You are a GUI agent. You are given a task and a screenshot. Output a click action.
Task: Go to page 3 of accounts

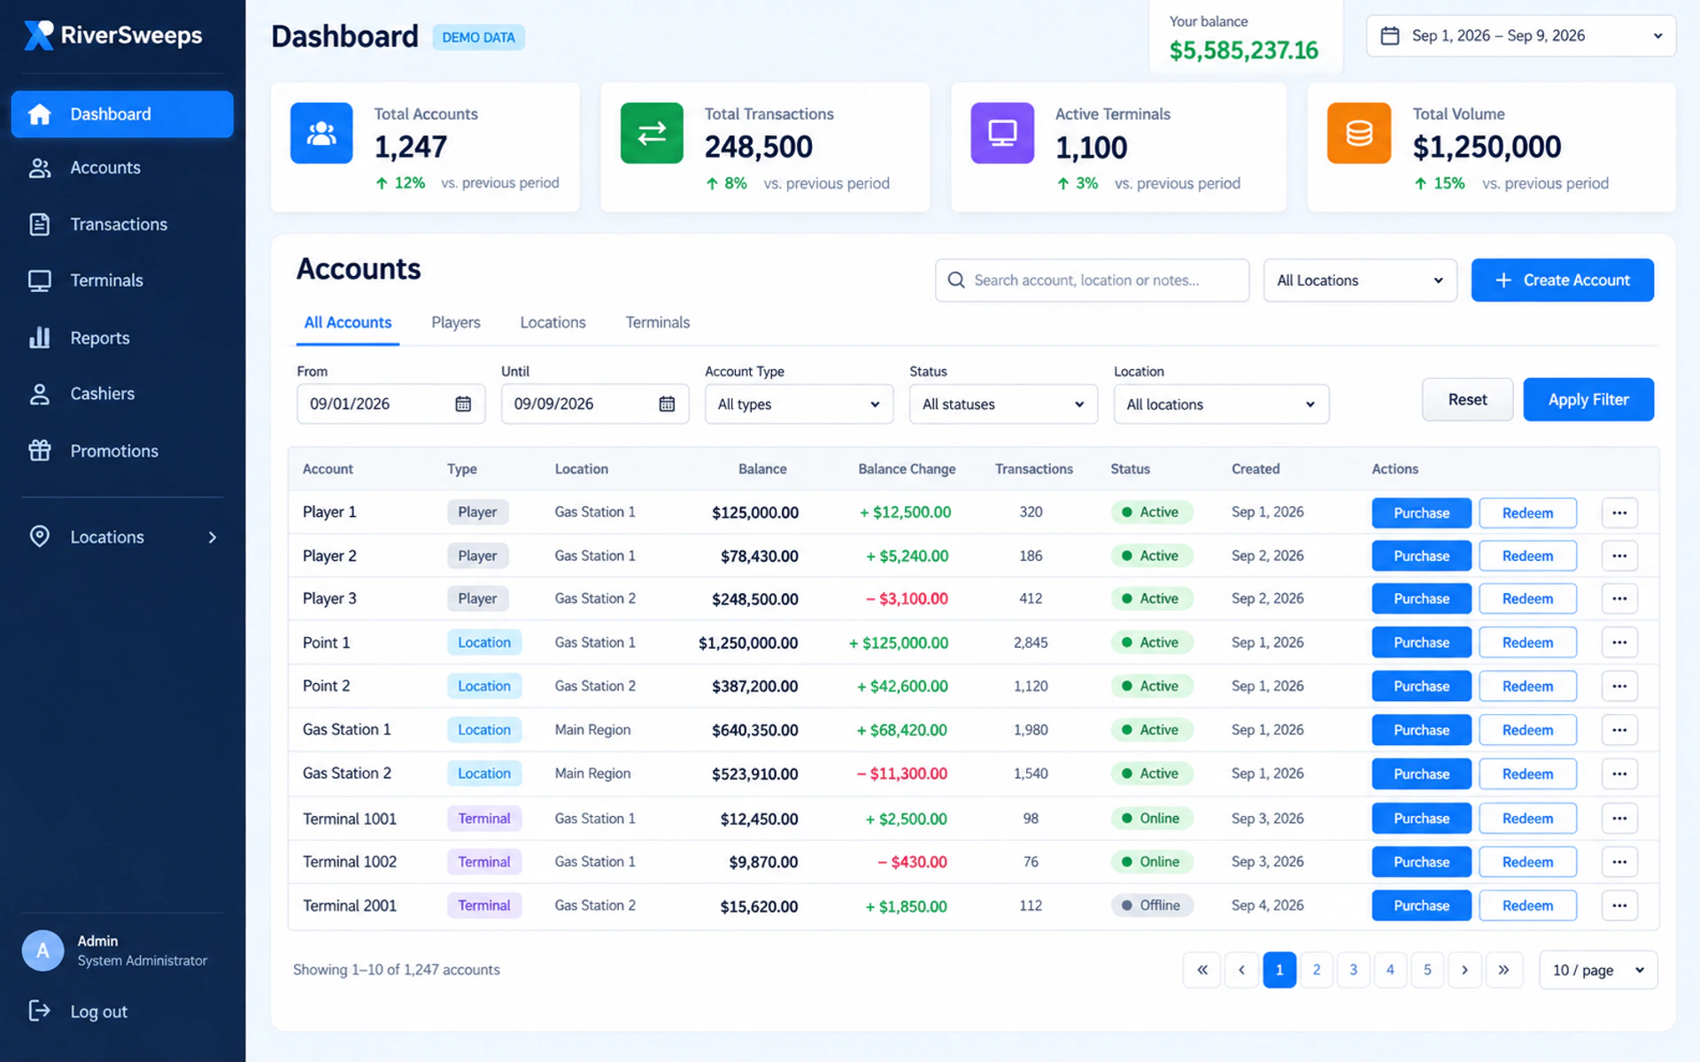point(1353,970)
